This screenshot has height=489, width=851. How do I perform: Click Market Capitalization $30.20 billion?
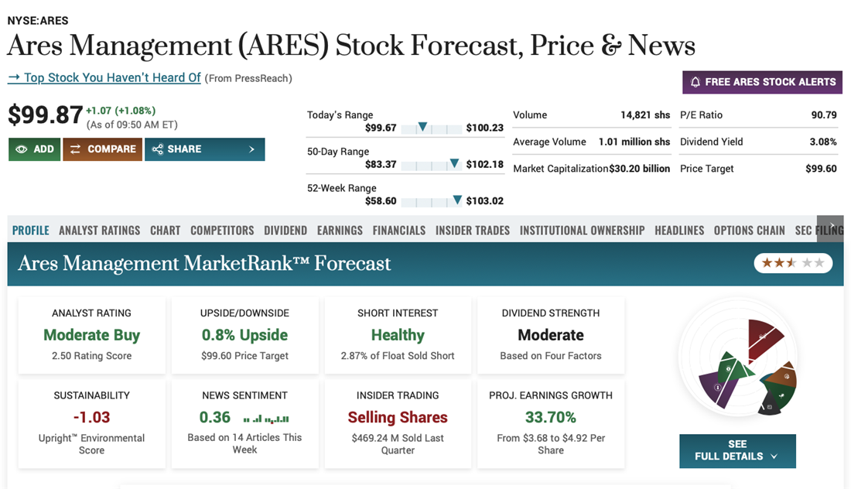639,169
